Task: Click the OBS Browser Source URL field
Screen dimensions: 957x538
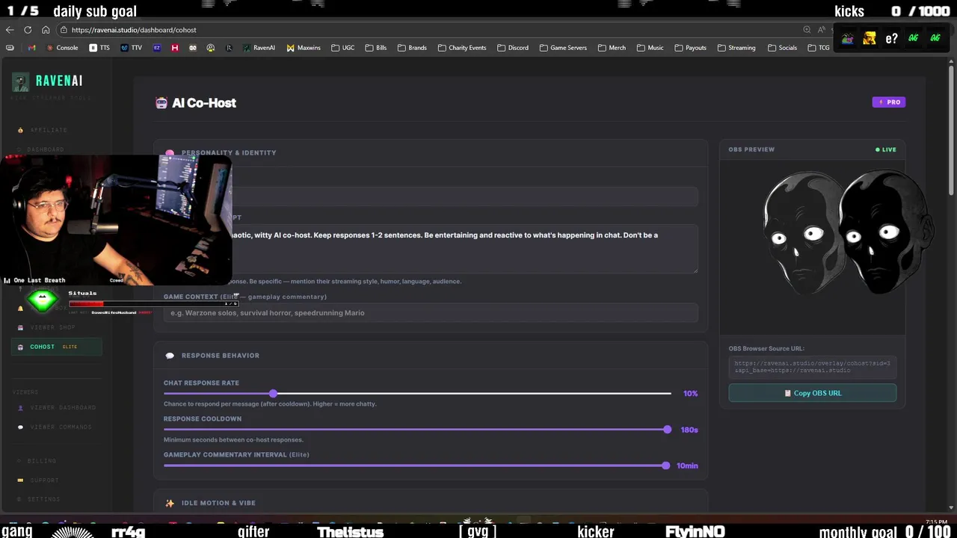Action: pos(813,367)
